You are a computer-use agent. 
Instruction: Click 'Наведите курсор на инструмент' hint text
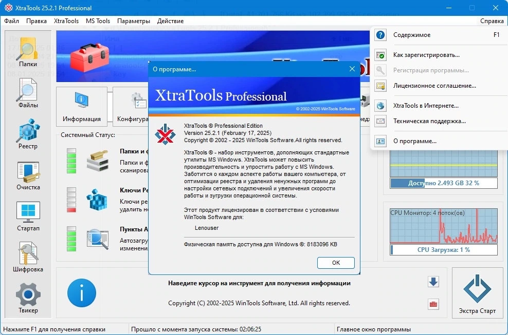tap(259, 283)
